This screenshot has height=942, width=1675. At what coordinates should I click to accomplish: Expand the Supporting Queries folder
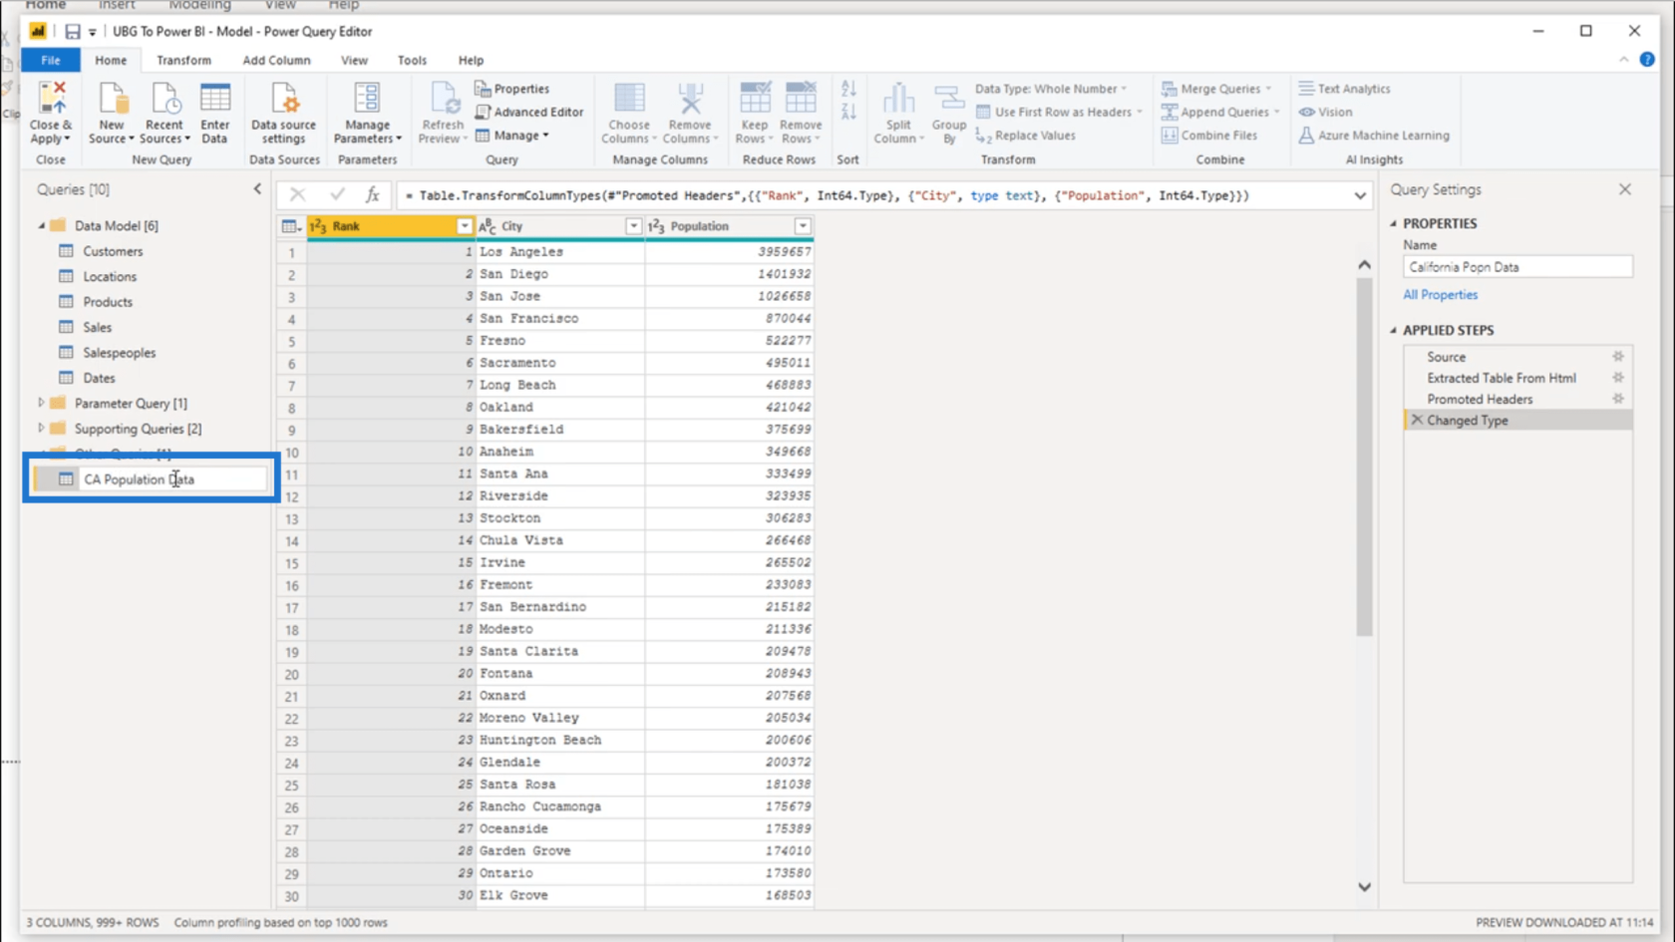(42, 429)
